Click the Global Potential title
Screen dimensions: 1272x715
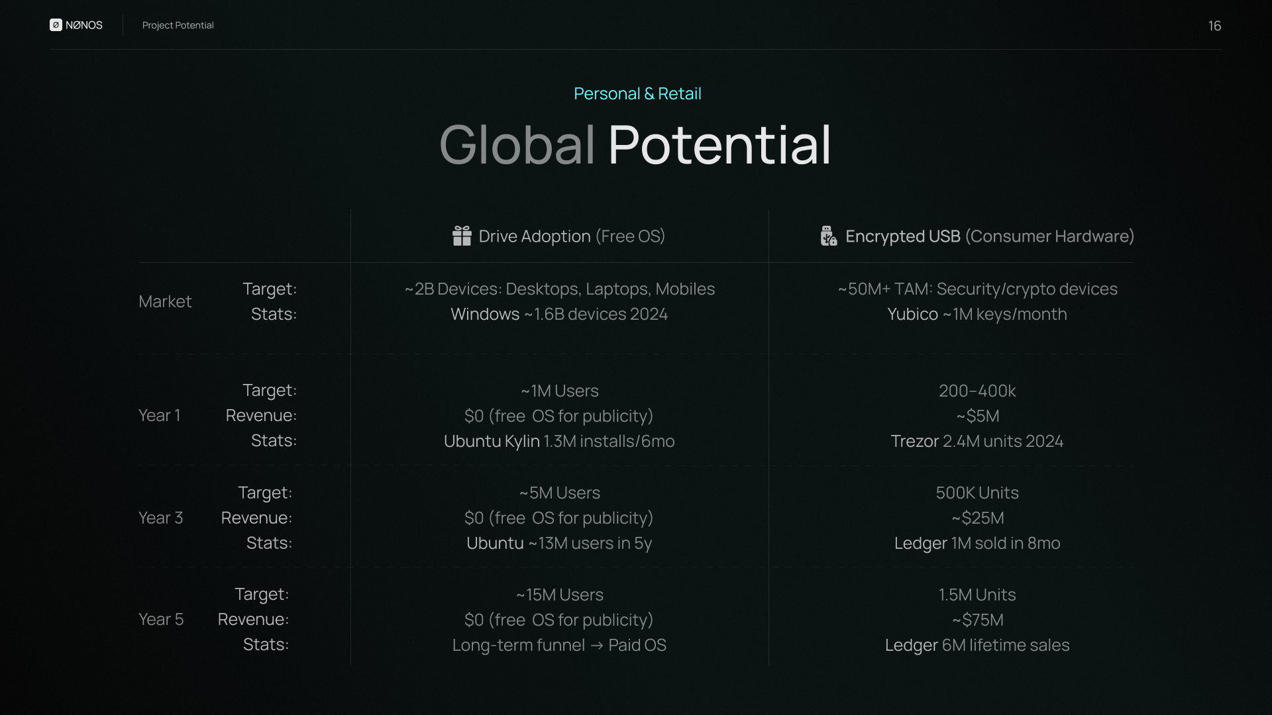click(x=635, y=144)
